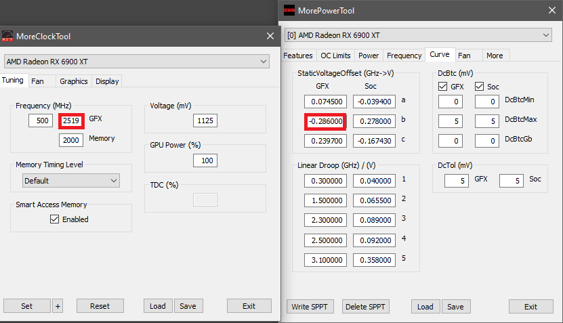Click Write SPPT button
The image size is (563, 323).
click(x=310, y=307)
